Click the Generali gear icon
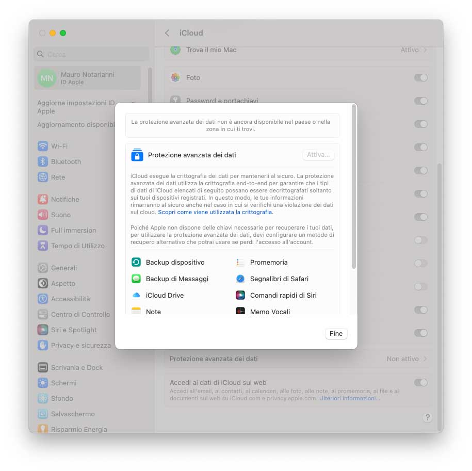The image size is (472, 471). [x=43, y=268]
